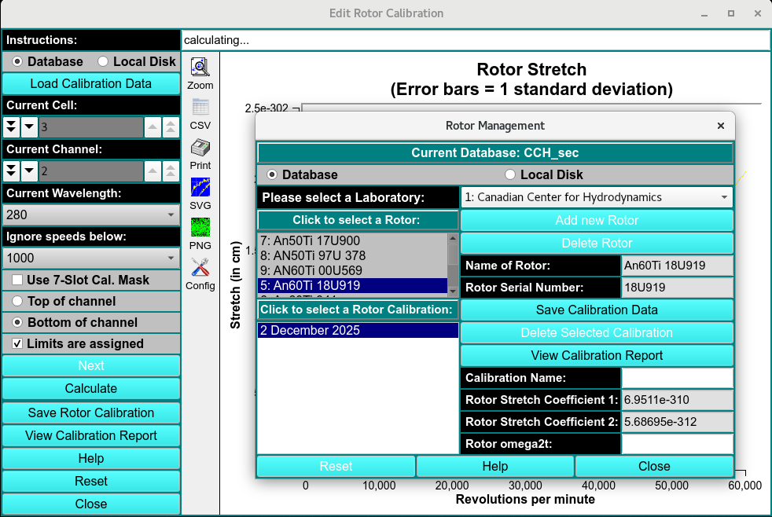Screen dimensions: 772x517
Task: Click the Calibration Name input field
Action: point(677,378)
